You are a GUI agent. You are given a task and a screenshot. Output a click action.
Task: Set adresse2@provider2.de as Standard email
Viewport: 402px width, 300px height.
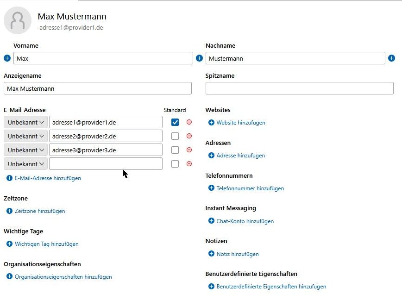point(175,136)
